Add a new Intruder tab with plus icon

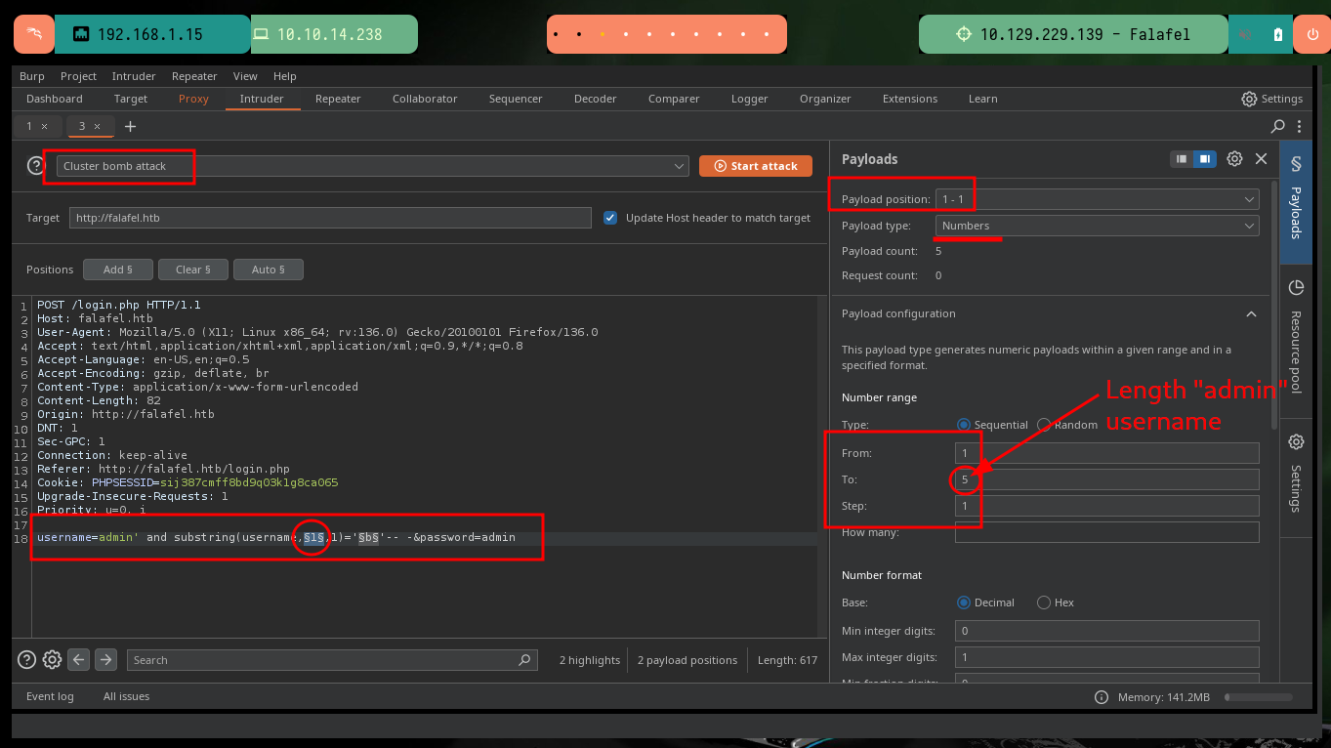(130, 126)
